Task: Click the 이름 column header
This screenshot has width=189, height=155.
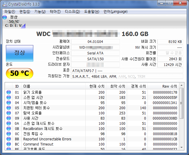Action: [53, 86]
